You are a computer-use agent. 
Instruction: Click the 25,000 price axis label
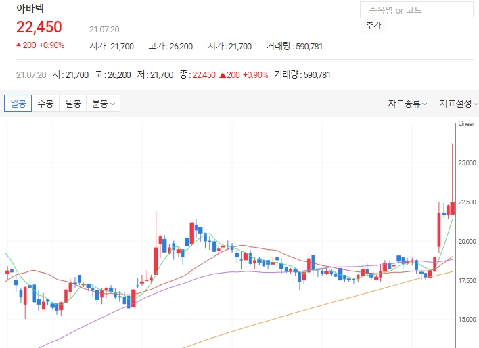coord(467,162)
